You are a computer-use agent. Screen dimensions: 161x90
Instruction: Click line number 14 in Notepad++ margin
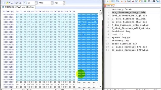(107, 50)
